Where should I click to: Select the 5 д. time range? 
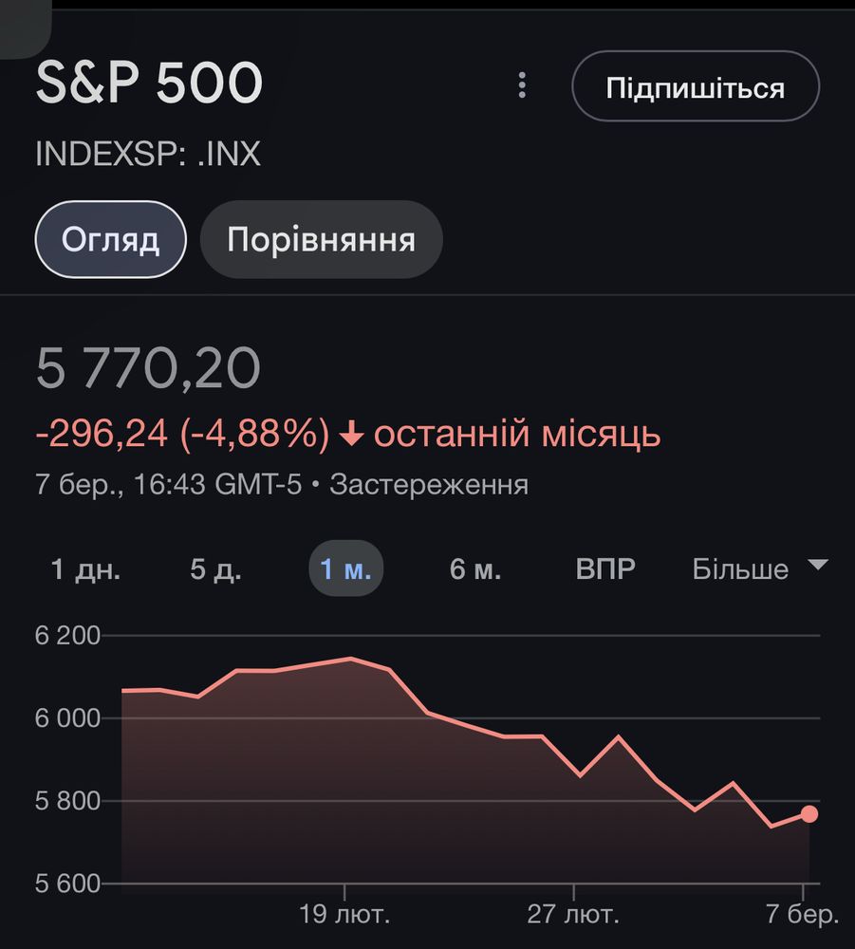(215, 568)
